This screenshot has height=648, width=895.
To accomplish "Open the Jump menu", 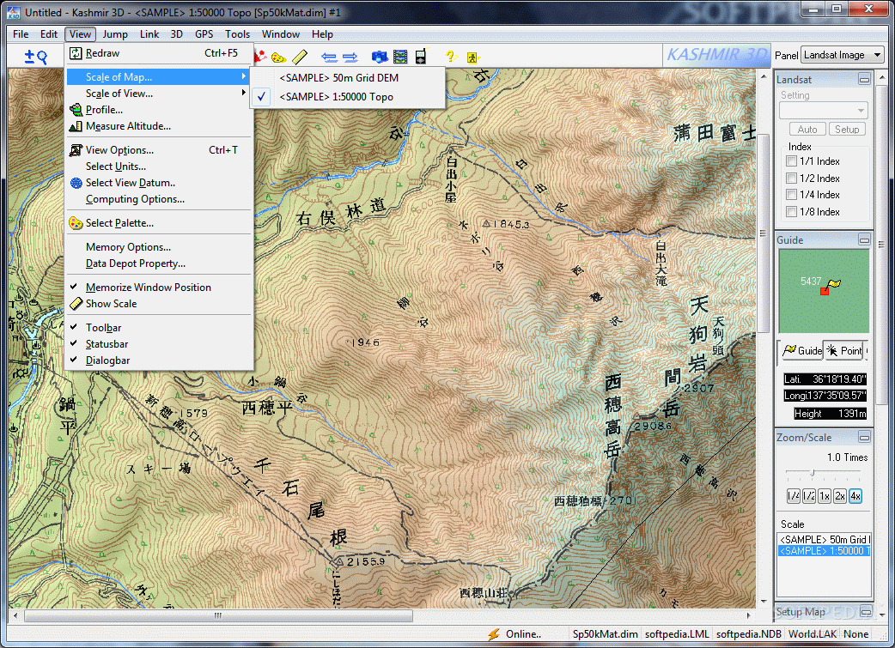I will (115, 34).
